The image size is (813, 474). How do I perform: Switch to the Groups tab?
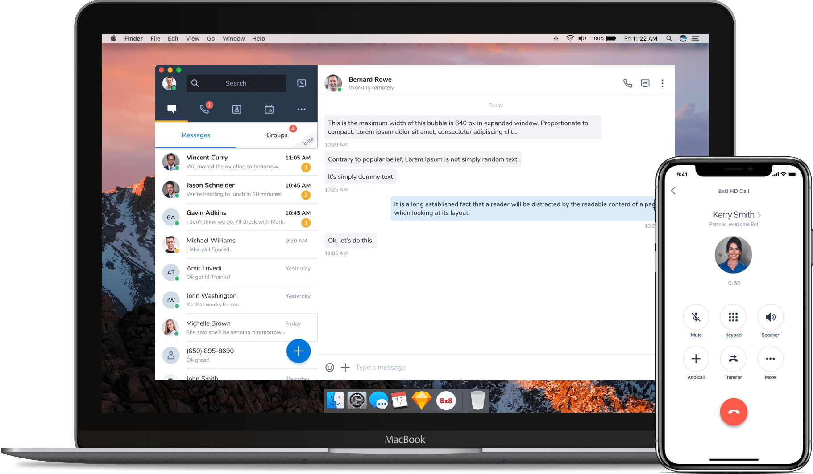coord(277,135)
